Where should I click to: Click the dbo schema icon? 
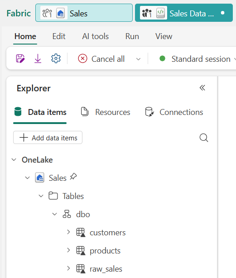pyautogui.click(x=67, y=214)
